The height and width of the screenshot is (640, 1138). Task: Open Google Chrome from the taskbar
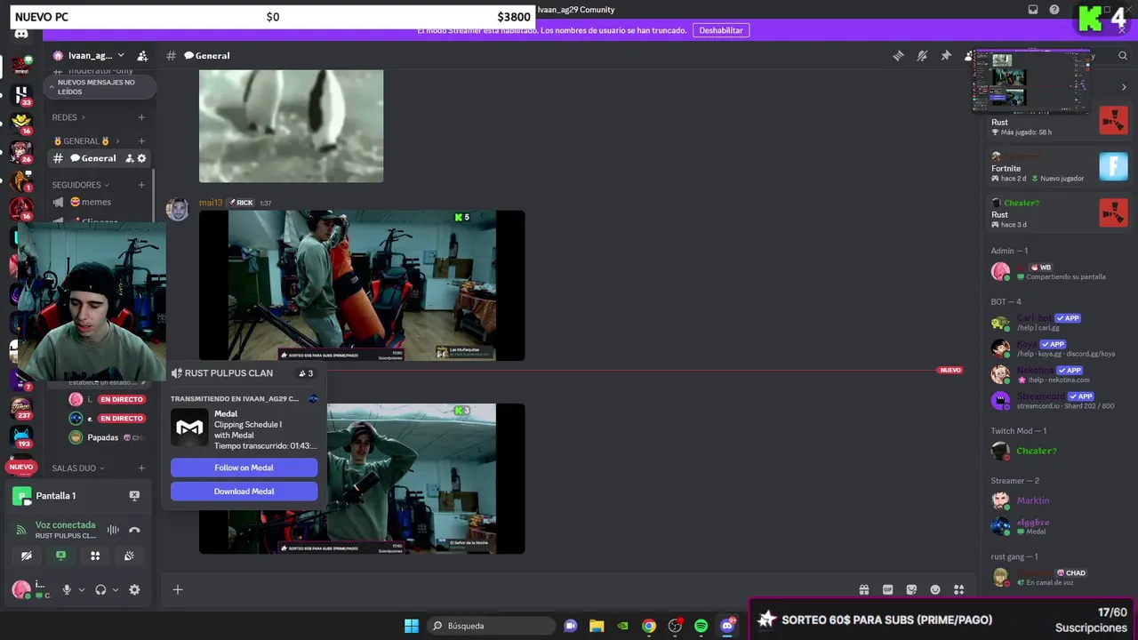coord(649,626)
